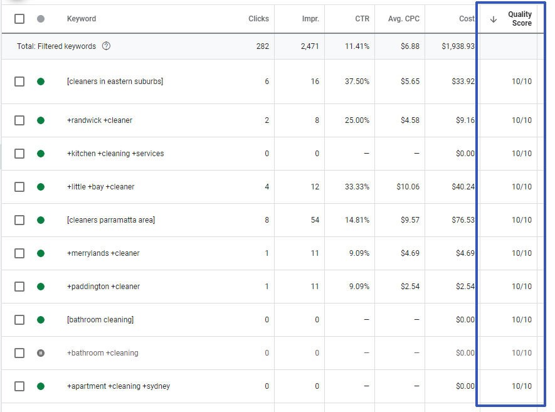Viewport: 555px width, 412px height.
Task: Click the $33.92 cost cell
Action: coord(463,82)
